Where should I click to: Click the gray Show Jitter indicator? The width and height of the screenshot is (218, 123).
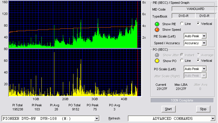[x=157, y=55]
